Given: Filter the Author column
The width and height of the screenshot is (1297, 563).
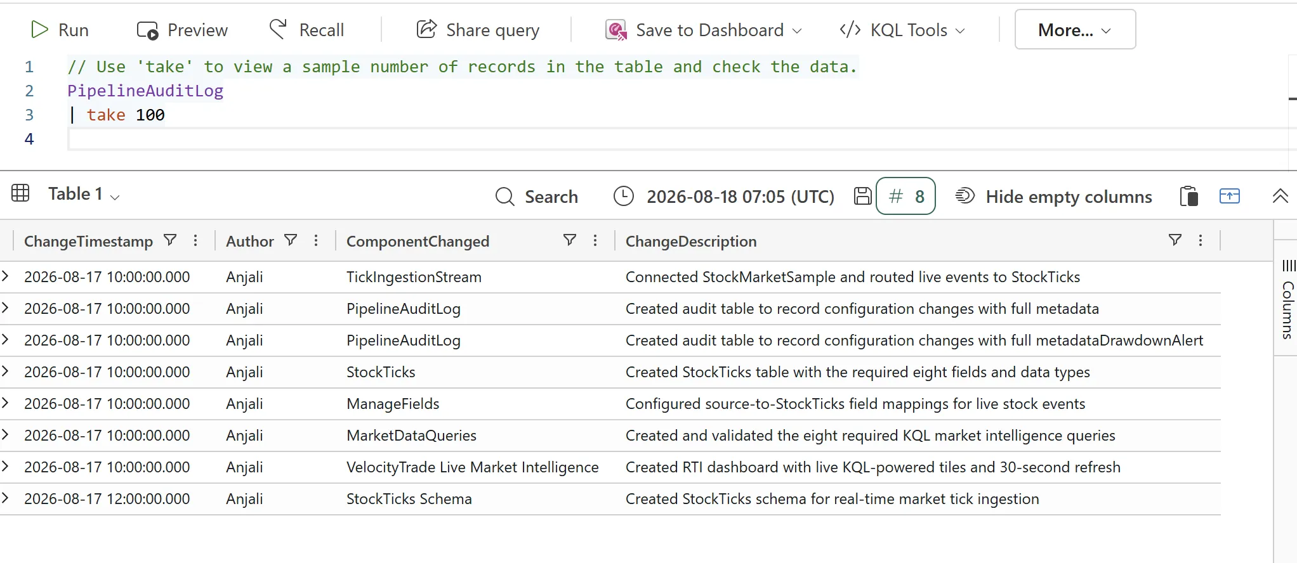Looking at the screenshot, I should click(291, 240).
